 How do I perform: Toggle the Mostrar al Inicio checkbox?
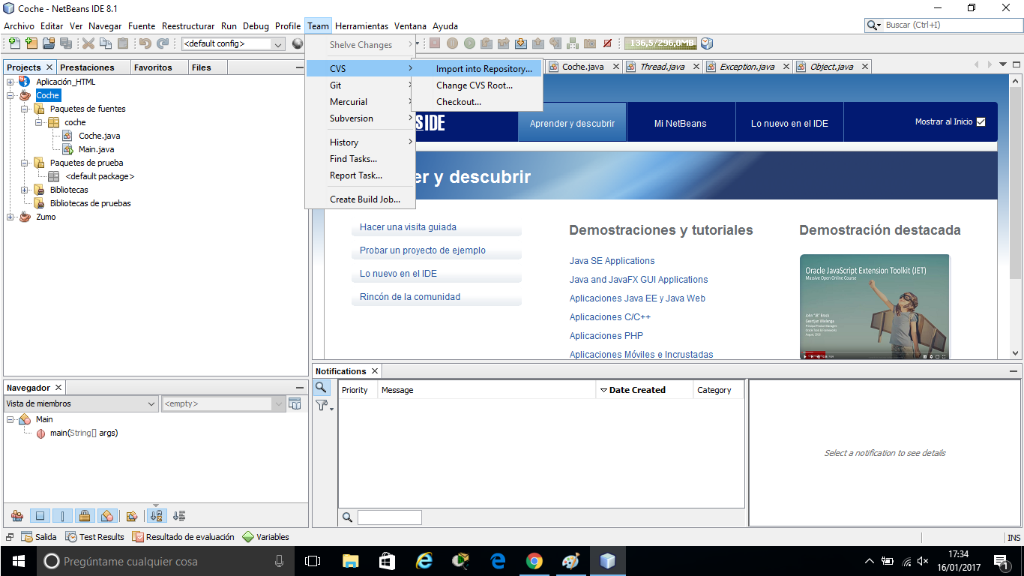point(981,121)
